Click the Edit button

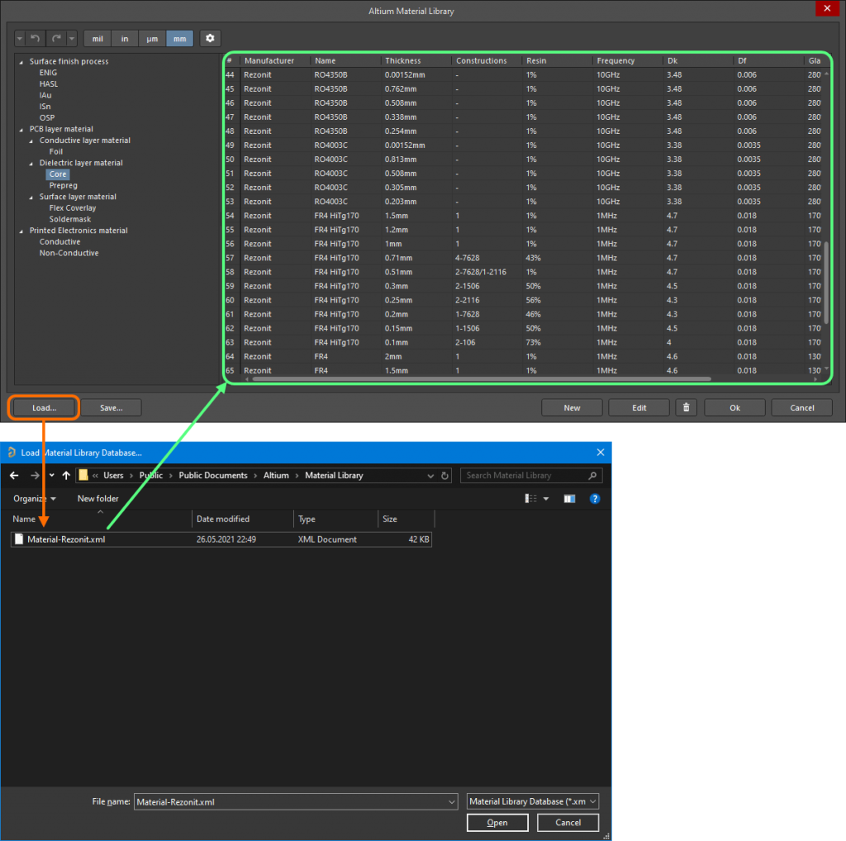click(639, 407)
